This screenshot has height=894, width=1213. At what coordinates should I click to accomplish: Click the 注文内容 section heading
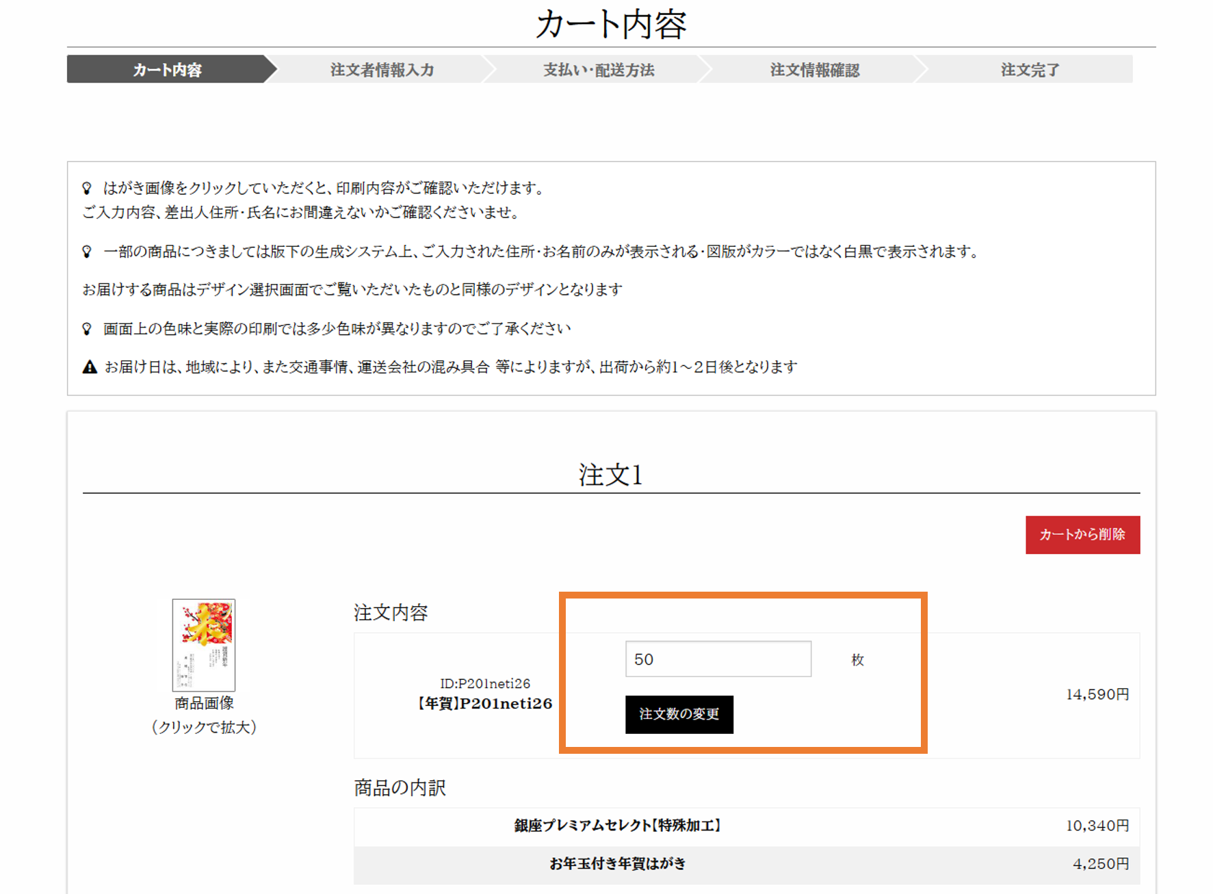[x=391, y=612]
